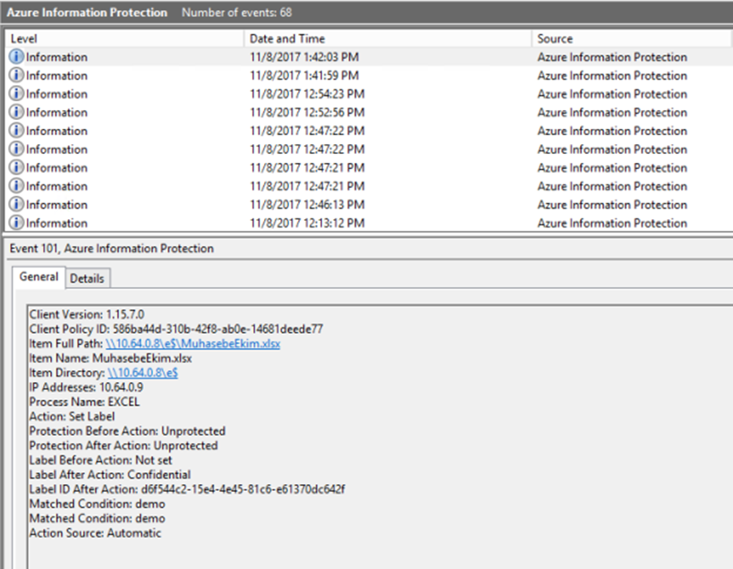
Task: Click the Number of events: 68 header text
Action: [x=236, y=13]
